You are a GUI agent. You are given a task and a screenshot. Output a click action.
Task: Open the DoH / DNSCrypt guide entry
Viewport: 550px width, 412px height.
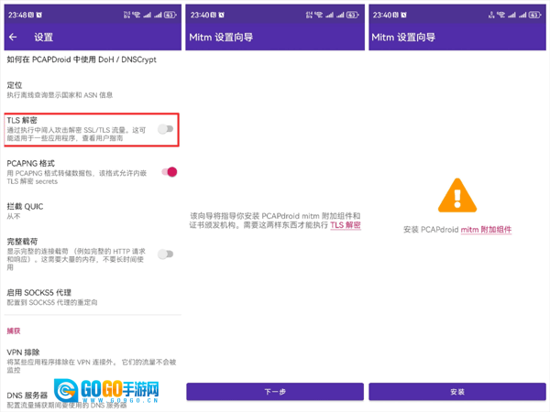[82, 60]
